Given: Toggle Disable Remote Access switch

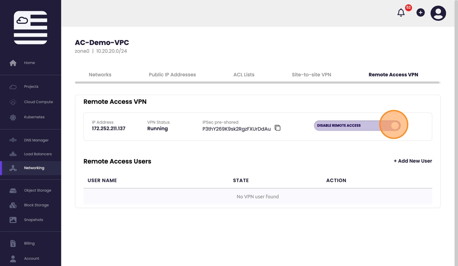Looking at the screenshot, I should tap(394, 126).
